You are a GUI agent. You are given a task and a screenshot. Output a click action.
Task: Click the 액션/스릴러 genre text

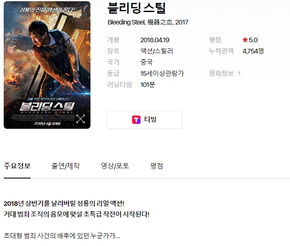tap(157, 51)
